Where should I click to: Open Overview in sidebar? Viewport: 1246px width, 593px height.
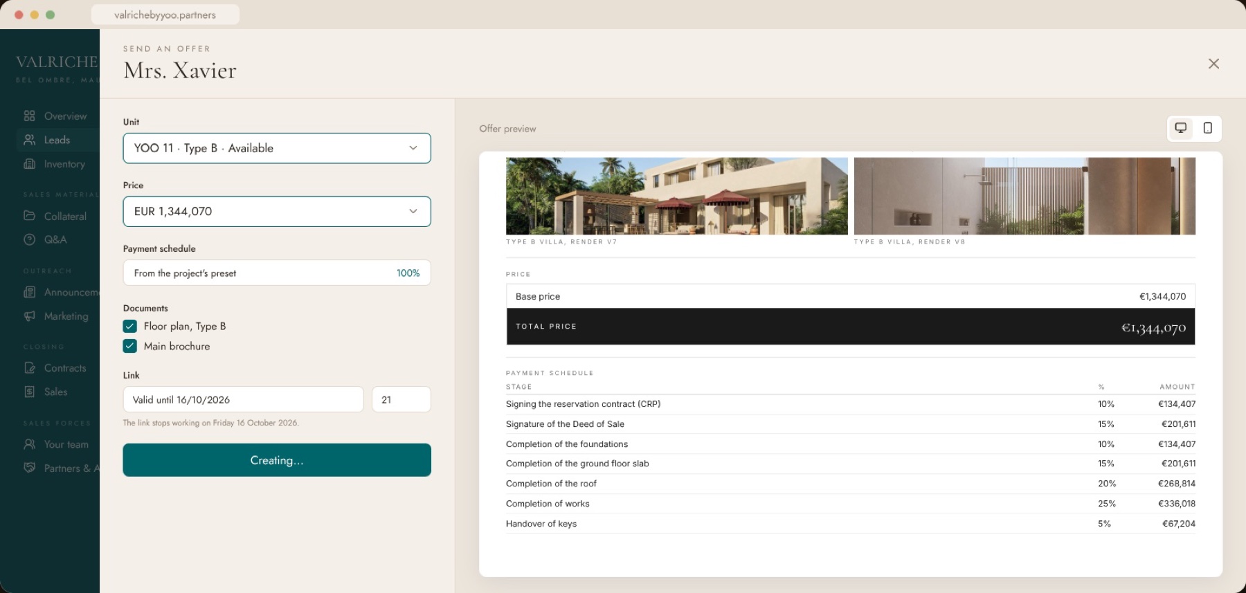[57, 116]
